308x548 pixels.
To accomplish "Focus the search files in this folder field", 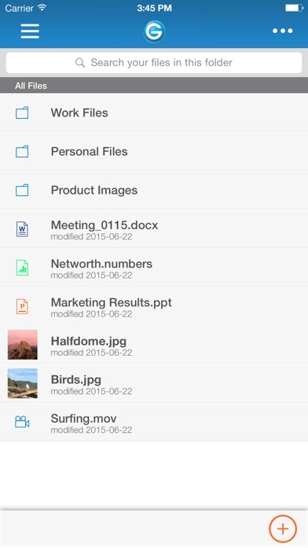I will [154, 62].
